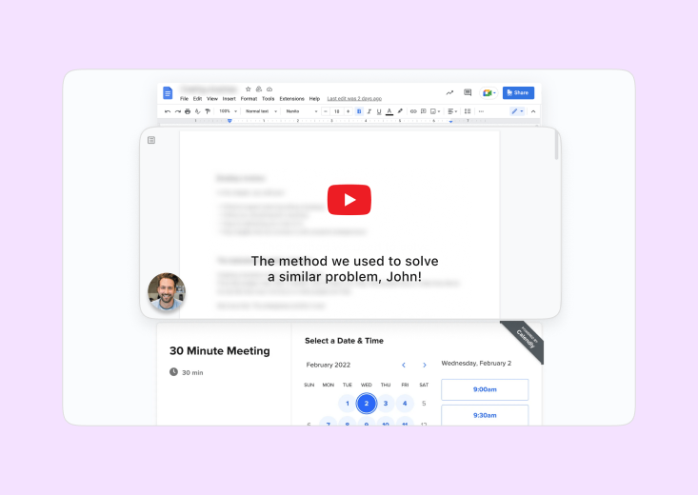Click the insert link icon
This screenshot has height=495, width=698.
coord(413,111)
